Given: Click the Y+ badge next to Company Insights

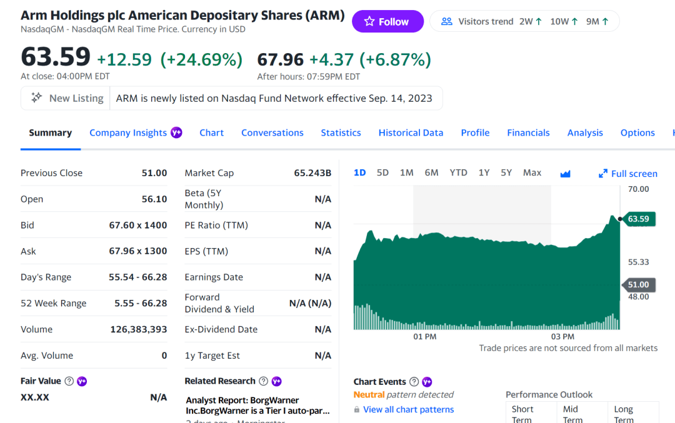Looking at the screenshot, I should (x=176, y=132).
